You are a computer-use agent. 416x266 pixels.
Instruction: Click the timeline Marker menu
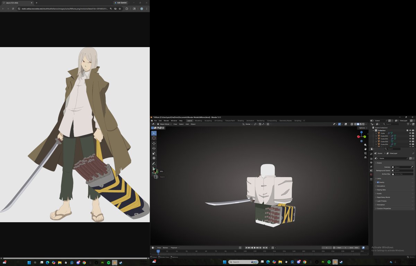pos(165,248)
